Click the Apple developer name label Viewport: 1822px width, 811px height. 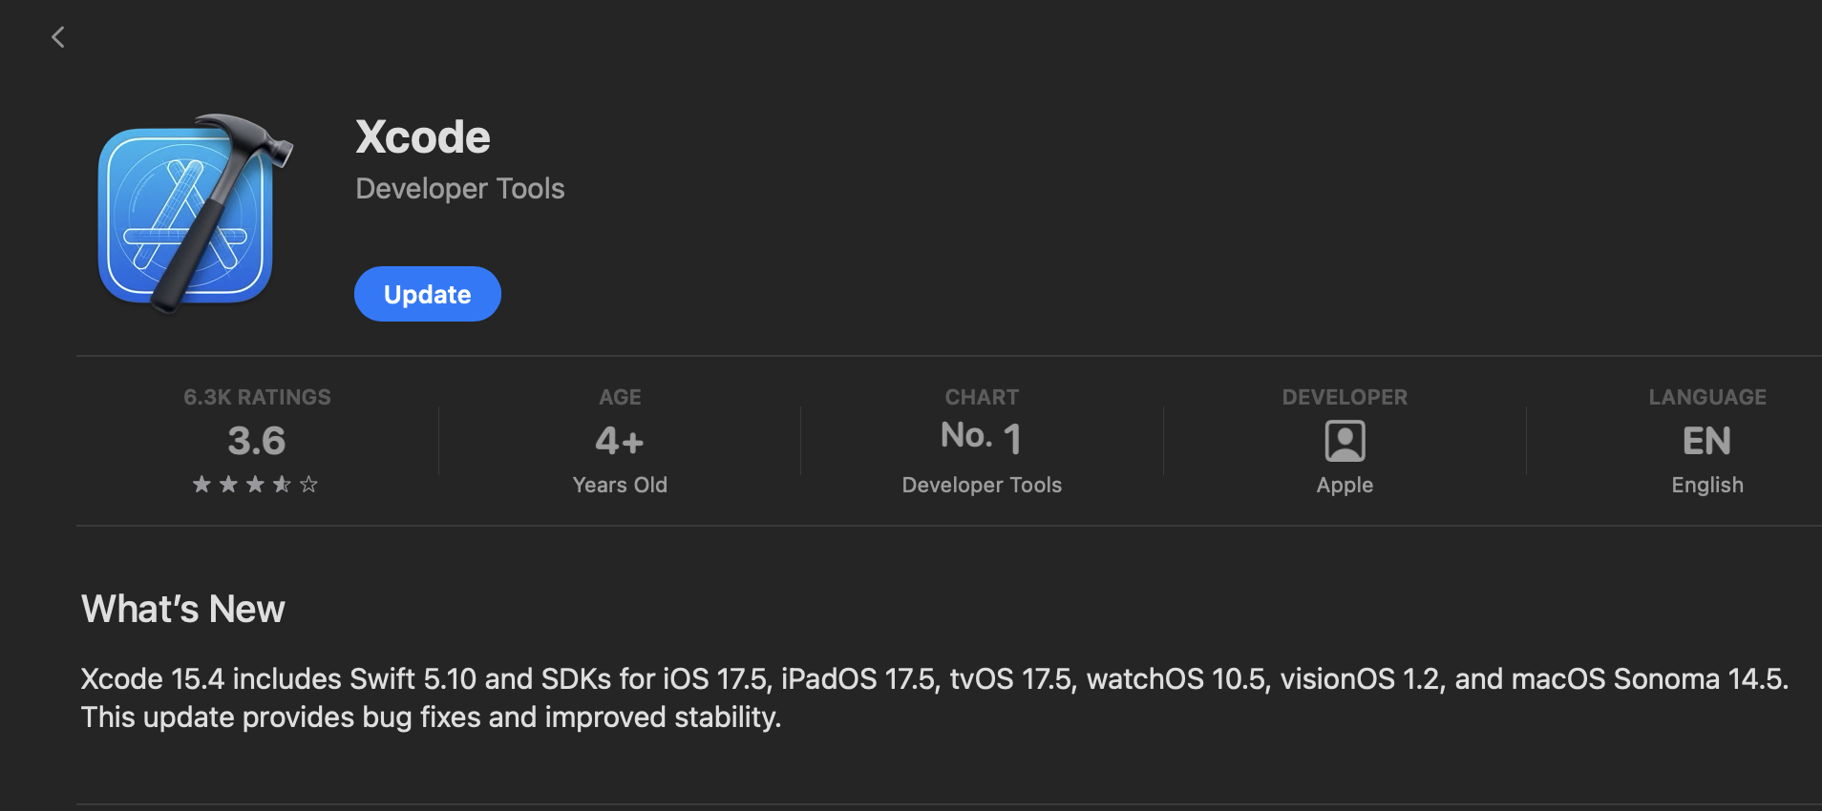tap(1345, 485)
